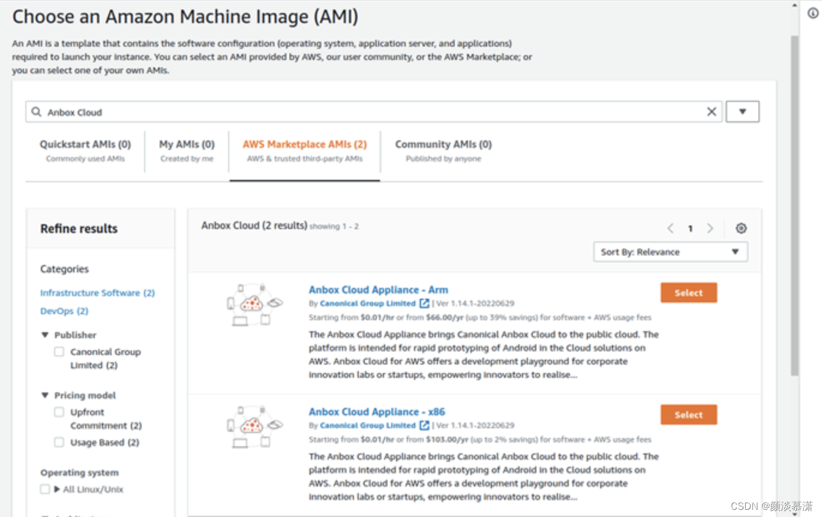
Task: Open the results settings gear
Action: [741, 229]
